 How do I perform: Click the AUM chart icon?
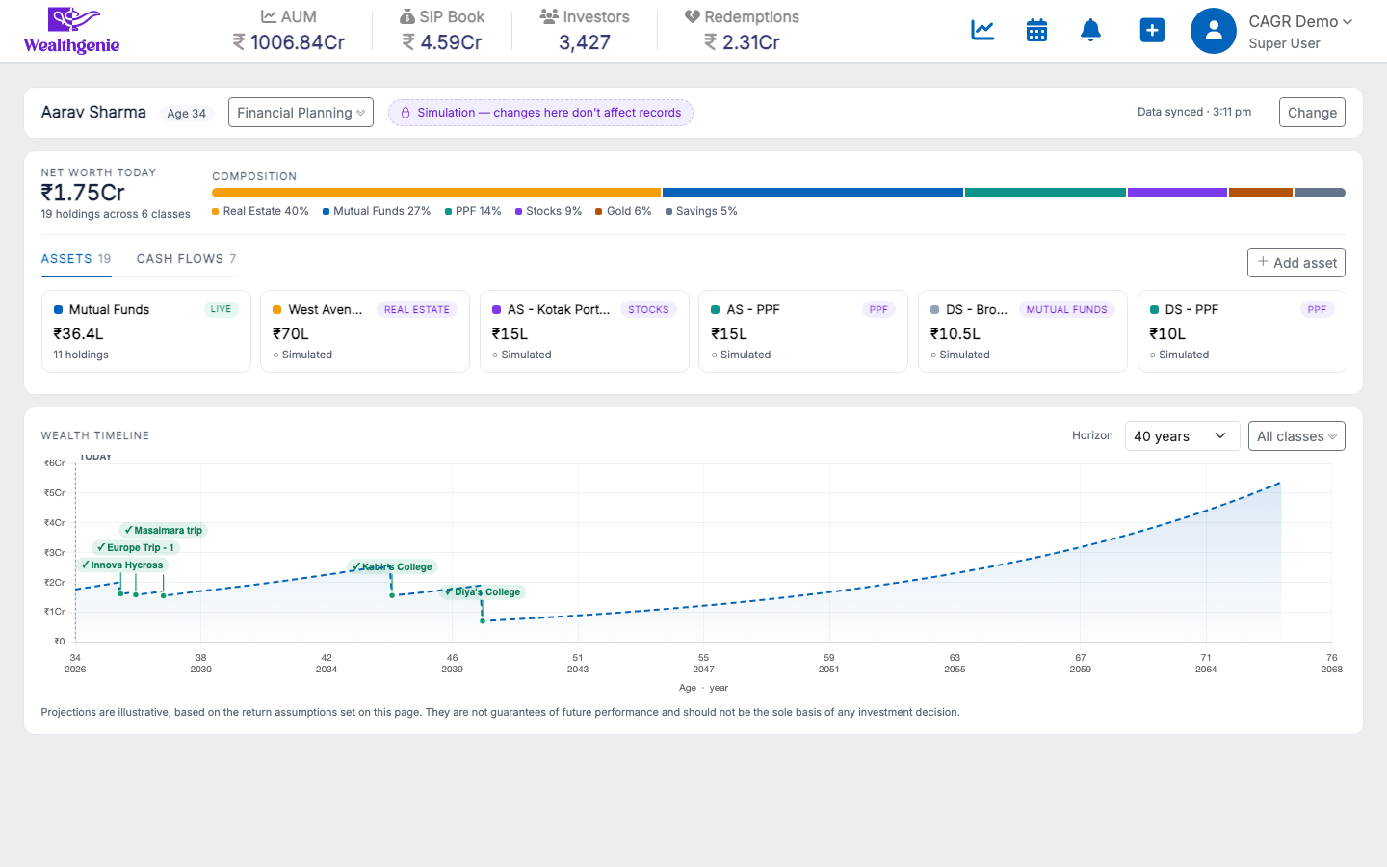pos(269,16)
